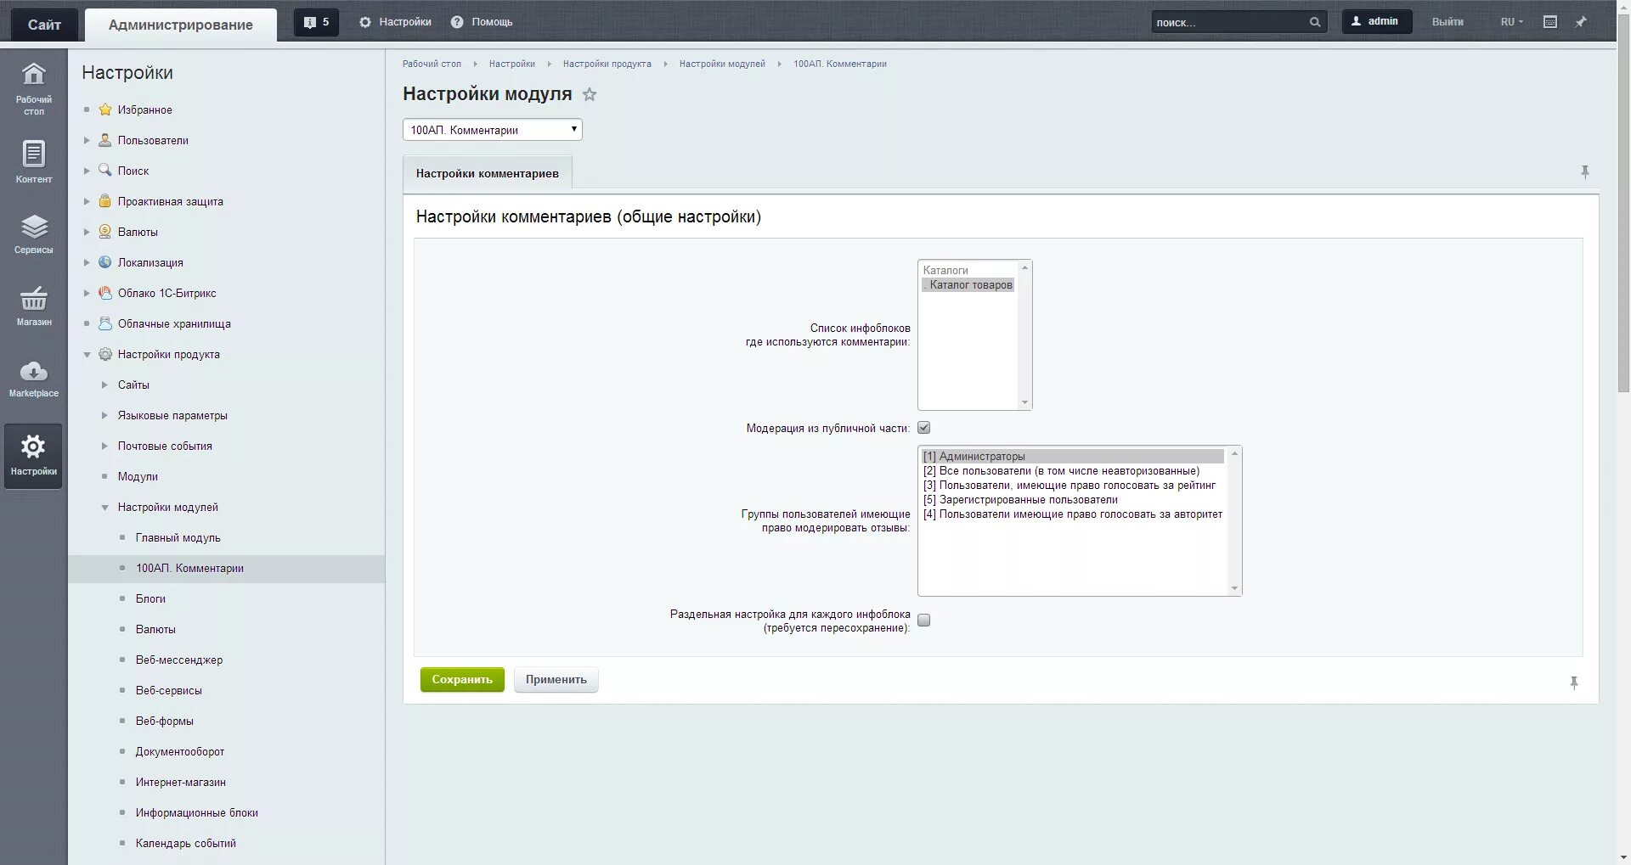Select [1] Администраторы in groups list

1073,457
